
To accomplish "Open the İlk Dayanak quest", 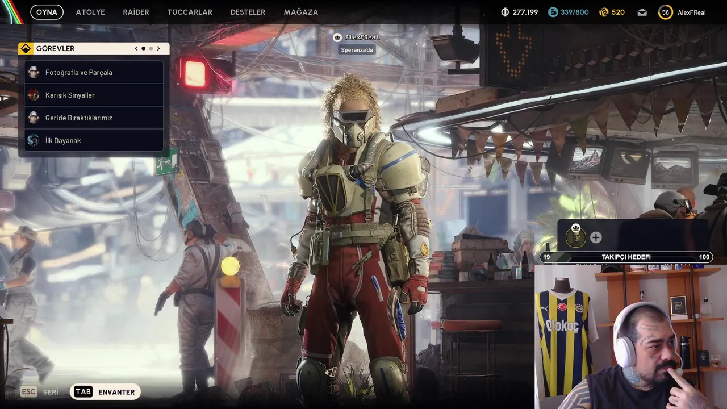I will coord(94,140).
